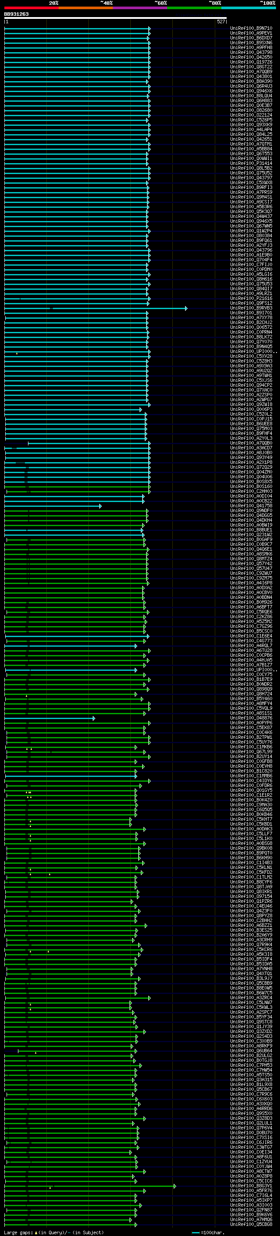Select the UniRef100_Q75U52 label
280x1236 pixels.
coord(251,173)
